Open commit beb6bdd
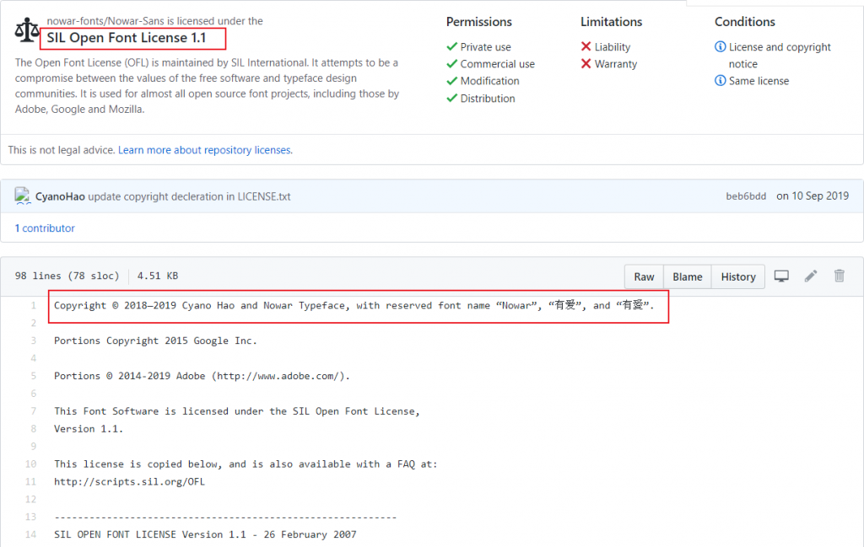Viewport: 864px width, 547px height. tap(746, 196)
